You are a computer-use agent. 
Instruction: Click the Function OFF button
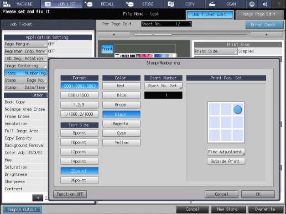70,194
